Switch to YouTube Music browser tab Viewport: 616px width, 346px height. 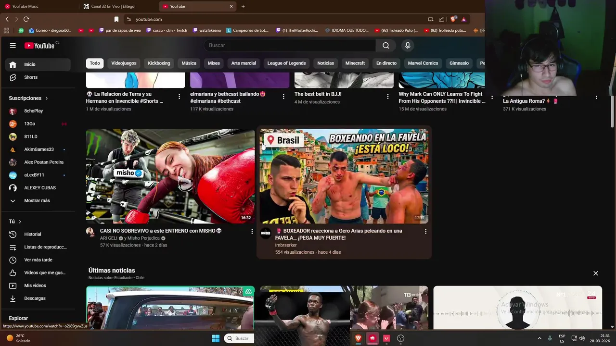click(39, 6)
